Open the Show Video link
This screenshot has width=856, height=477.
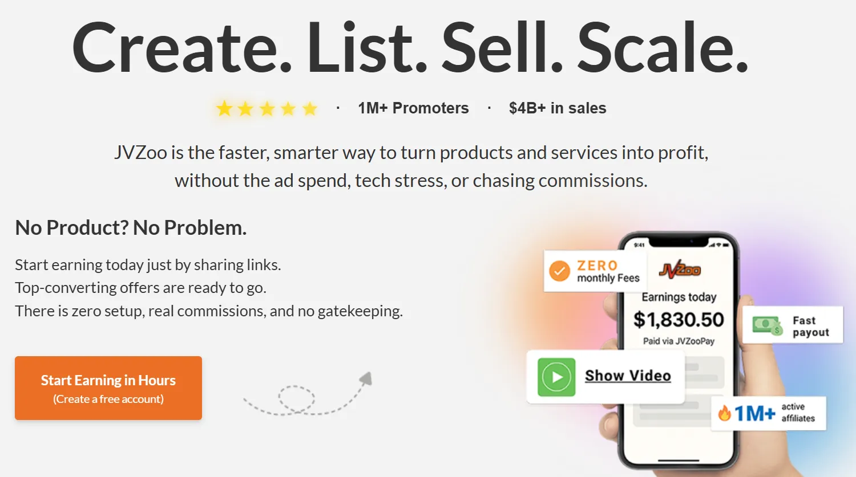[x=628, y=376]
